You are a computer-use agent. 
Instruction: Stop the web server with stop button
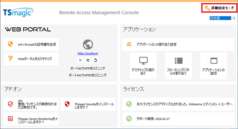(x=88, y=60)
